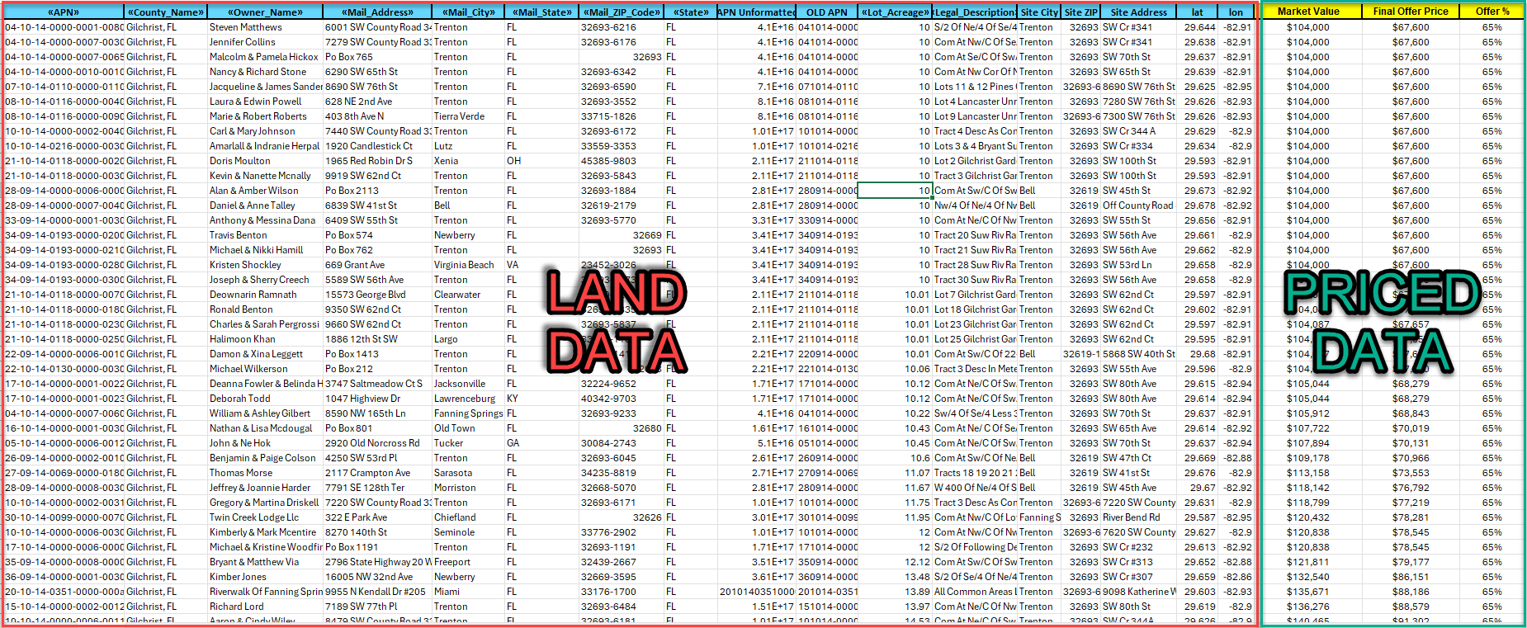Select site city Fanning S cell
Image resolution: width=1527 pixels, height=628 pixels.
point(1039,517)
